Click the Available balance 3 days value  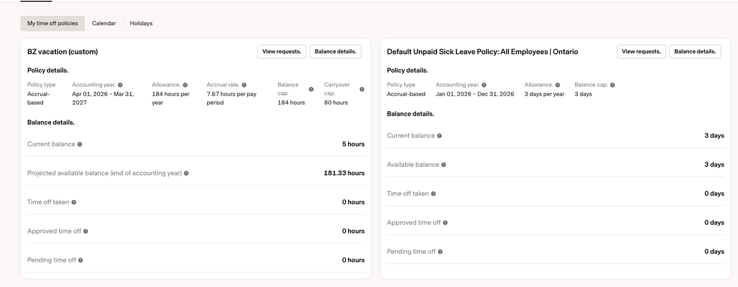pos(715,165)
